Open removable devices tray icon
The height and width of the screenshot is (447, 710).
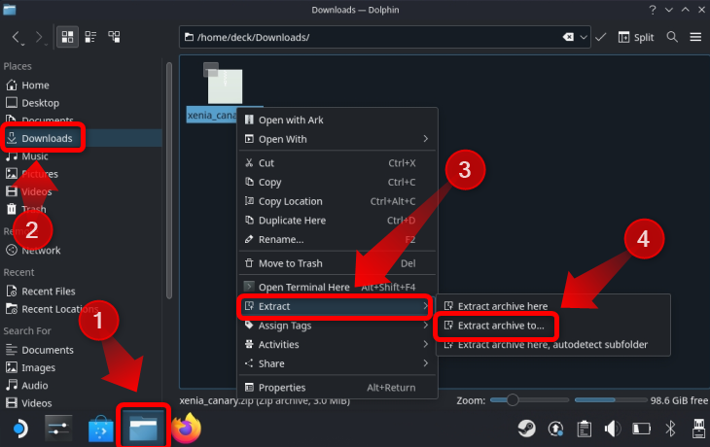[x=698, y=429]
